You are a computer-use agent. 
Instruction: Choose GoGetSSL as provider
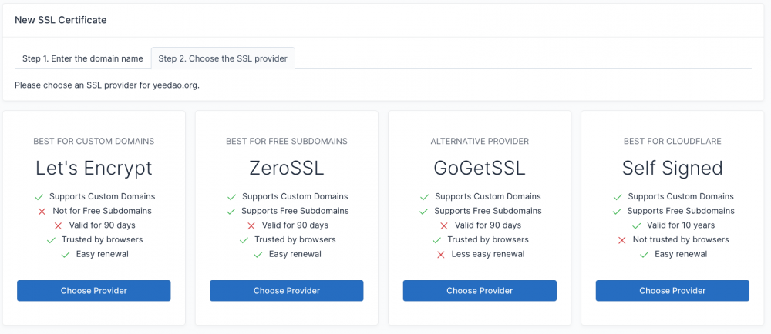(x=480, y=291)
